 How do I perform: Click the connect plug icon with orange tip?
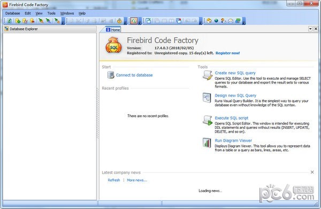point(41,21)
